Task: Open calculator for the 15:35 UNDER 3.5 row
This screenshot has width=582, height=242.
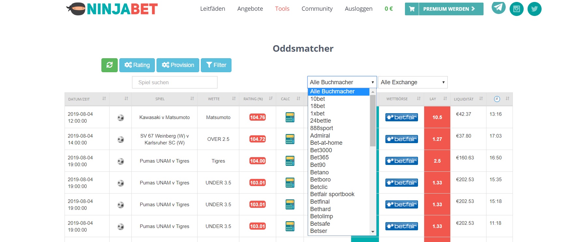Action: (x=290, y=183)
